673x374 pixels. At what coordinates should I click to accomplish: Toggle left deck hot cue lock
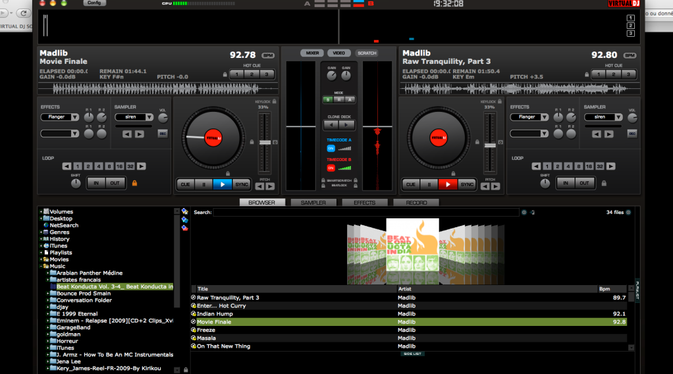coord(225,74)
